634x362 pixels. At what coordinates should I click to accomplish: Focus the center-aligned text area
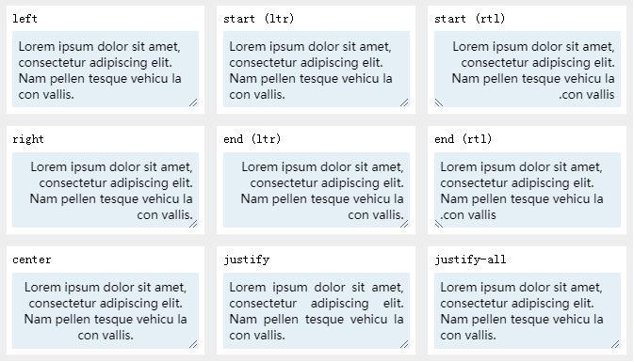[106, 310]
